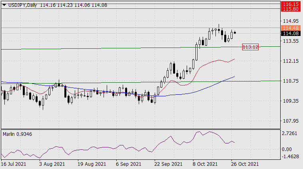
Task: Click the USDJPY,Daily chart title
Action: point(22,5)
